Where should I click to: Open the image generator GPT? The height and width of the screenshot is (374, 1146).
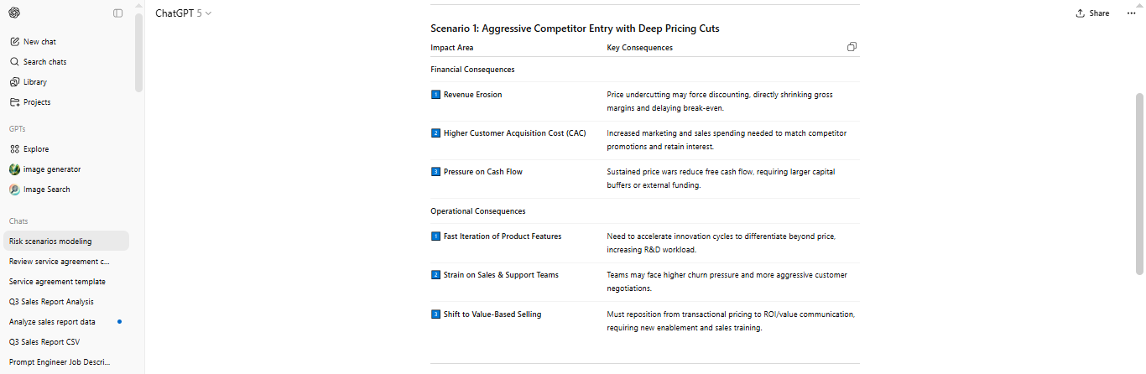(51, 169)
